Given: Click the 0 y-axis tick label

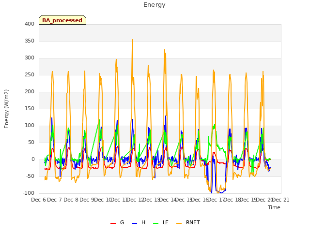Looking at the screenshot, I should [33, 159].
